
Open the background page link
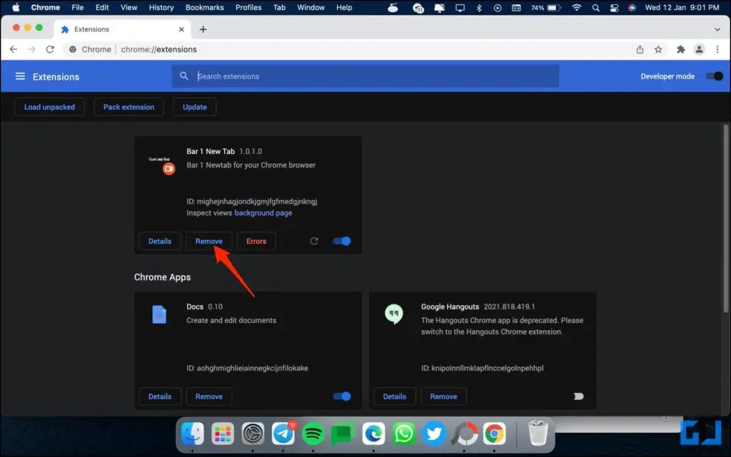point(263,212)
